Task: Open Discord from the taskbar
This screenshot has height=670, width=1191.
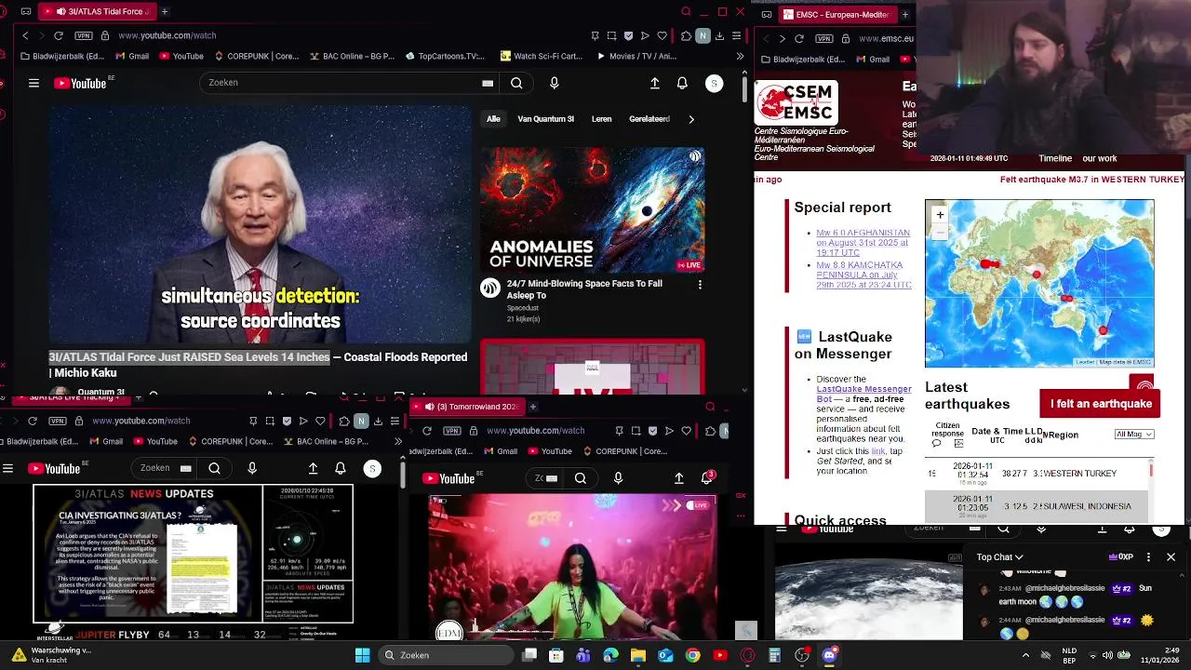Action: [x=829, y=655]
